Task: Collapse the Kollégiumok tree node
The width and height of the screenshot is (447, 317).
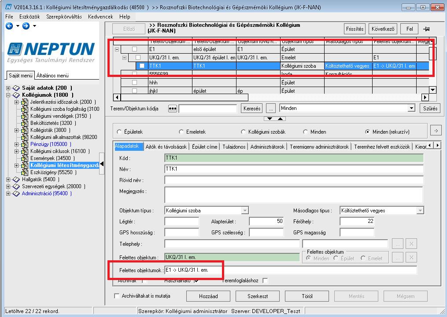Action: (8, 95)
